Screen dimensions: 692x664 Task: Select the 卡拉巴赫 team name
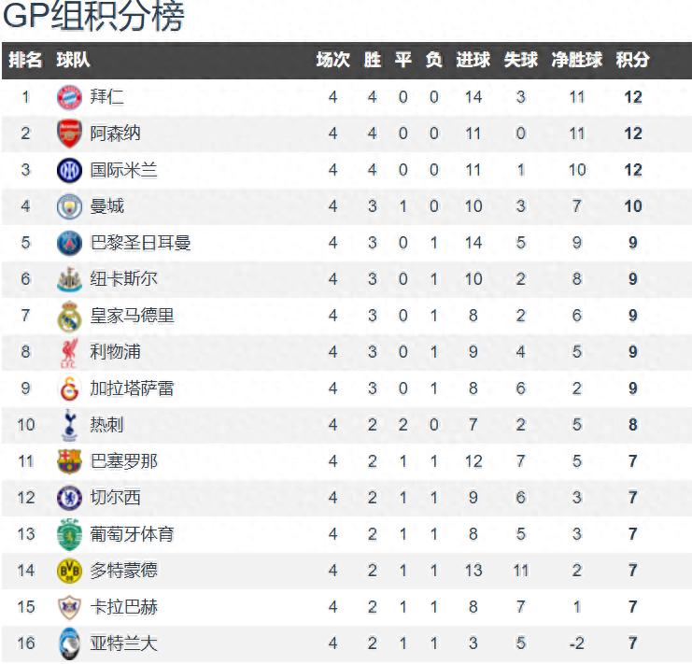(123, 607)
